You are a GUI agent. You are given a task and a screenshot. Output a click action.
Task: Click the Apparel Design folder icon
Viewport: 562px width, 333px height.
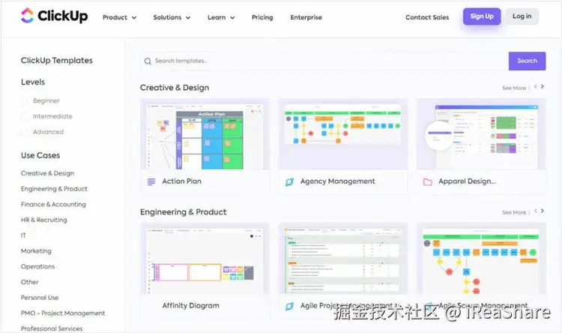pos(428,182)
